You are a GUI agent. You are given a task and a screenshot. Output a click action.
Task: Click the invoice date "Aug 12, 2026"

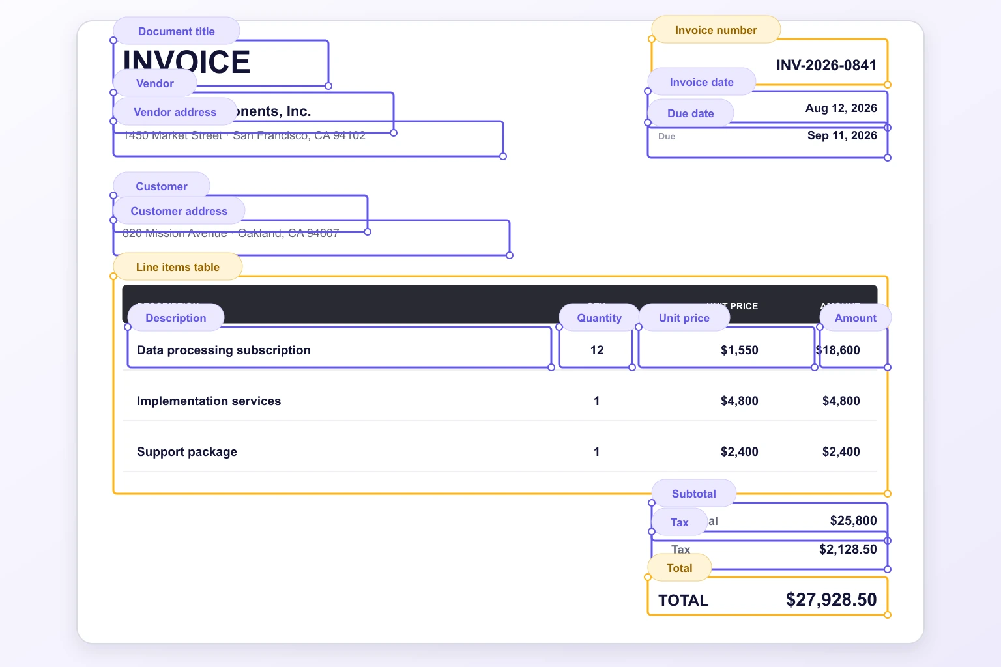click(841, 108)
